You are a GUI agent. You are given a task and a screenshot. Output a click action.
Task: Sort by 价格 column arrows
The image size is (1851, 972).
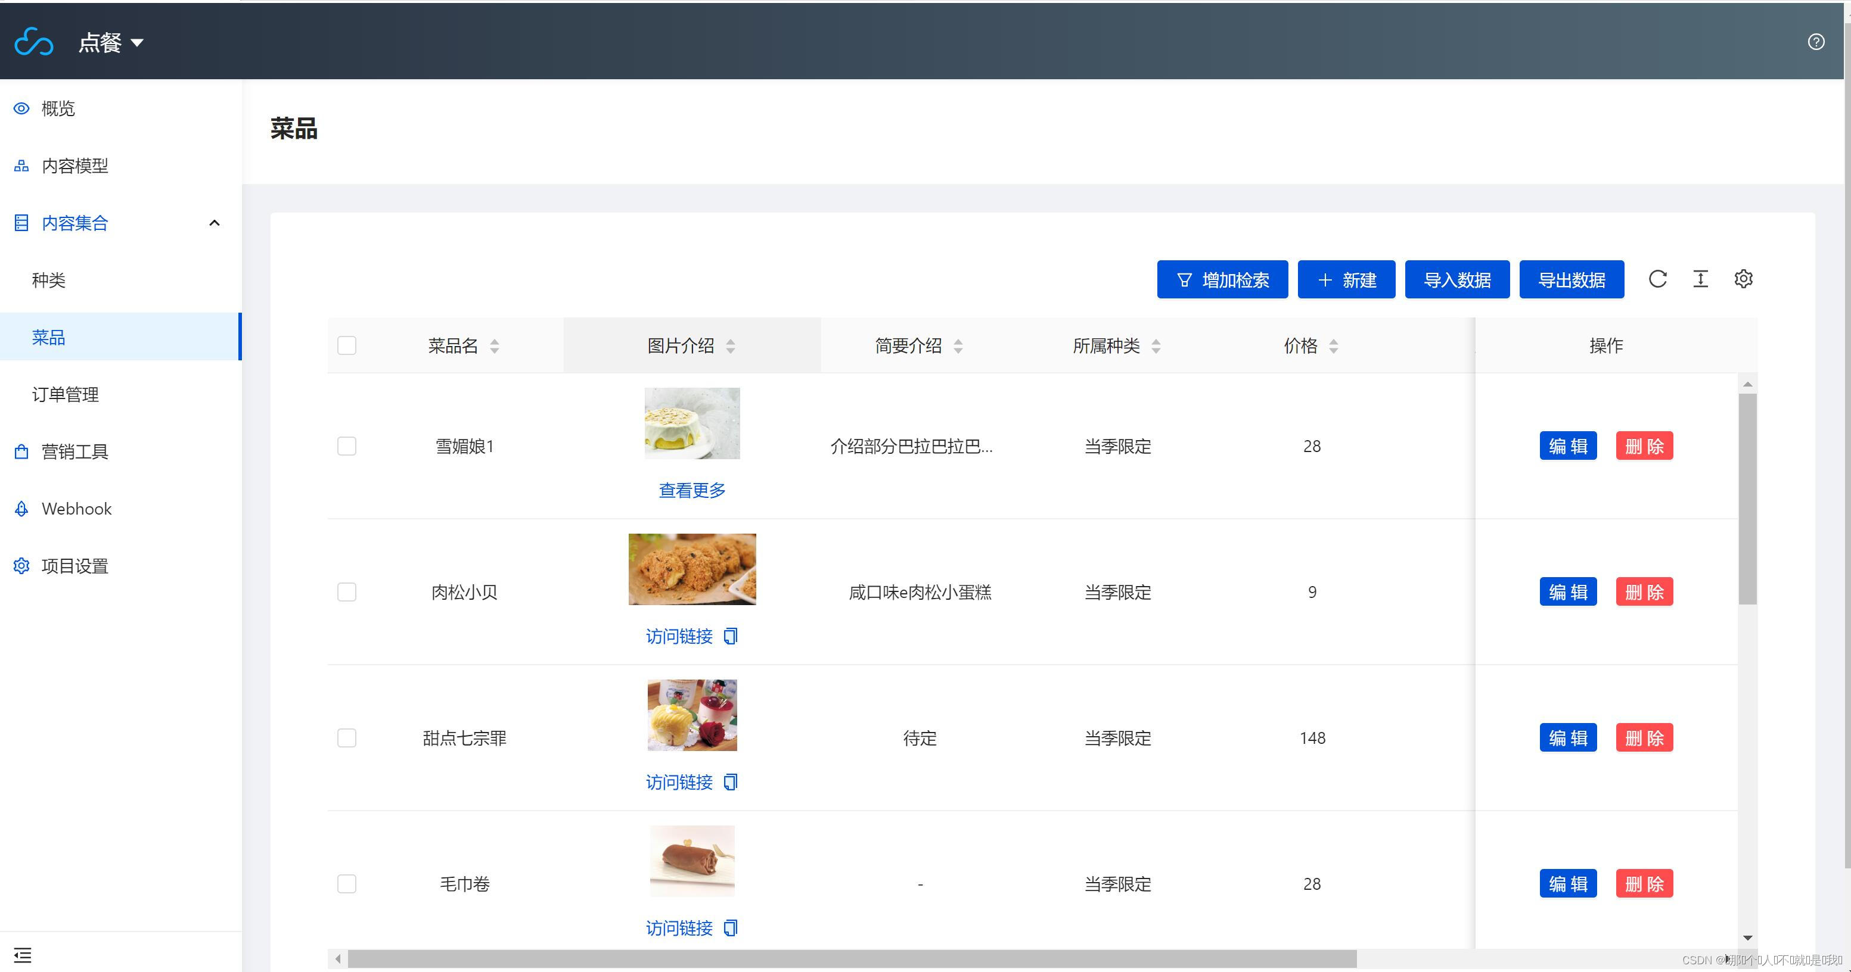[1333, 346]
